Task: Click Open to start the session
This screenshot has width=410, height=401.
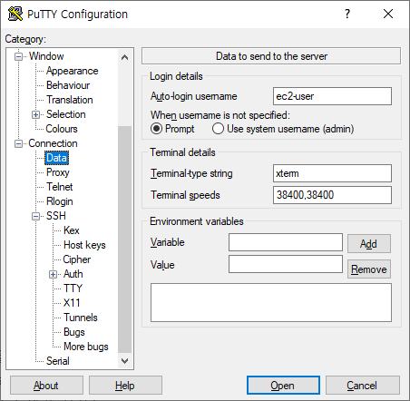Action: pyautogui.click(x=283, y=386)
